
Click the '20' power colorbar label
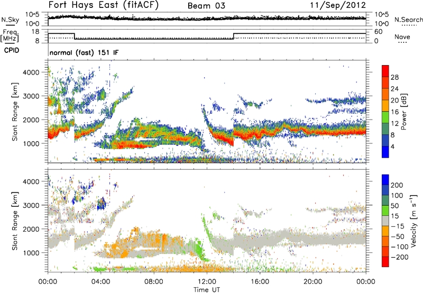coord(394,100)
